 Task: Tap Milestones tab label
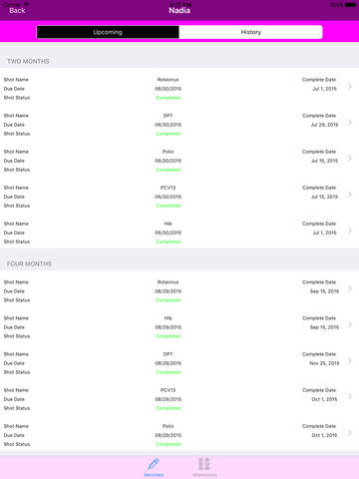[204, 475]
